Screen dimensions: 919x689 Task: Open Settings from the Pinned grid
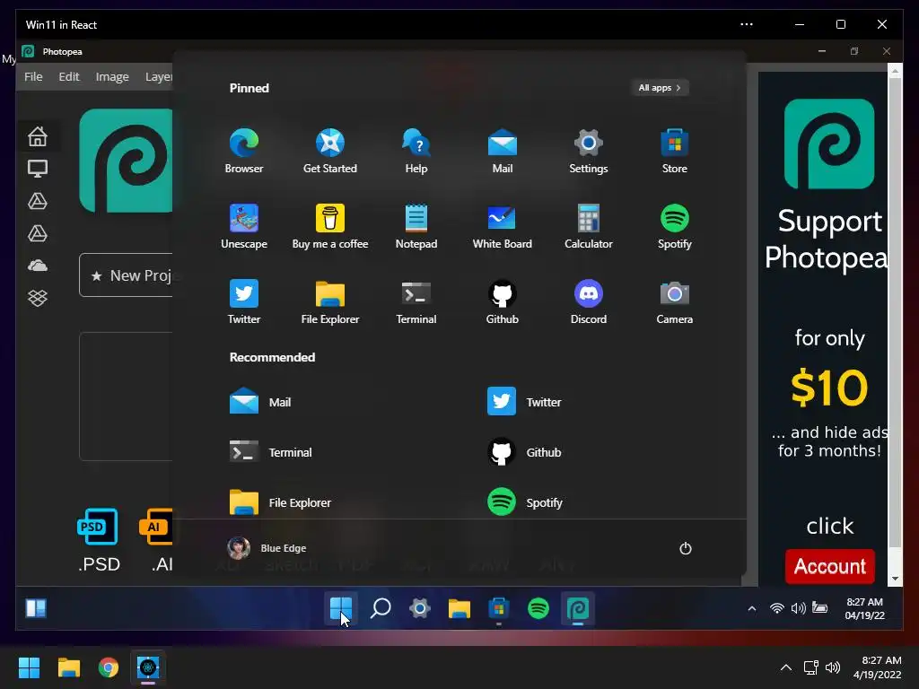coord(589,151)
